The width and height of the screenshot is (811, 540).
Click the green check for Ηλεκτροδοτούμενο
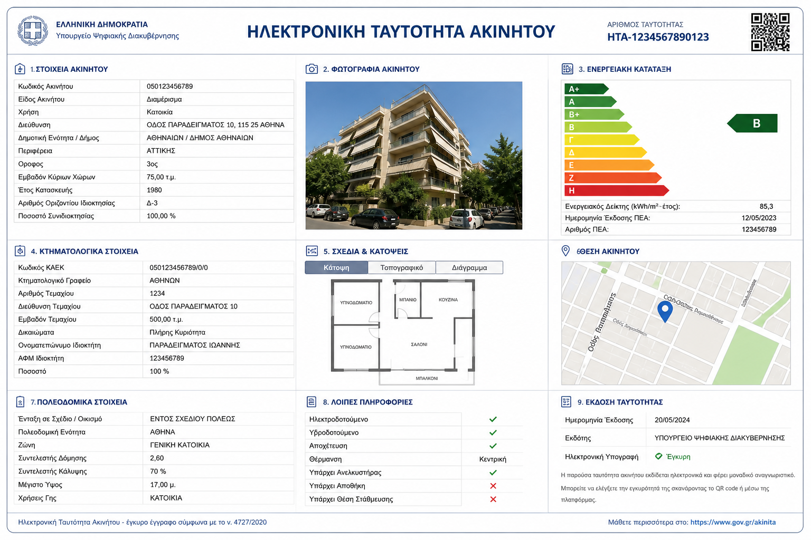493,419
